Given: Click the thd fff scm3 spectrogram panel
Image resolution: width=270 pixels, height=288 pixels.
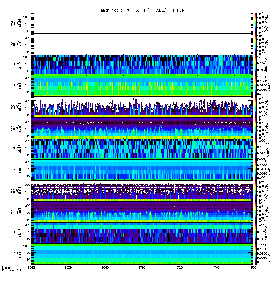Looking at the screenshot, I should tap(142, 128).
